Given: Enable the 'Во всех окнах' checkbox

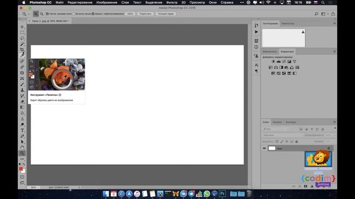Looking at the screenshot, I should tap(74, 14).
